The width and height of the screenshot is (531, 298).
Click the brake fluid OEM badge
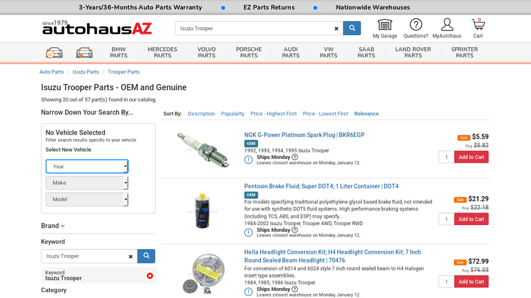point(251,195)
